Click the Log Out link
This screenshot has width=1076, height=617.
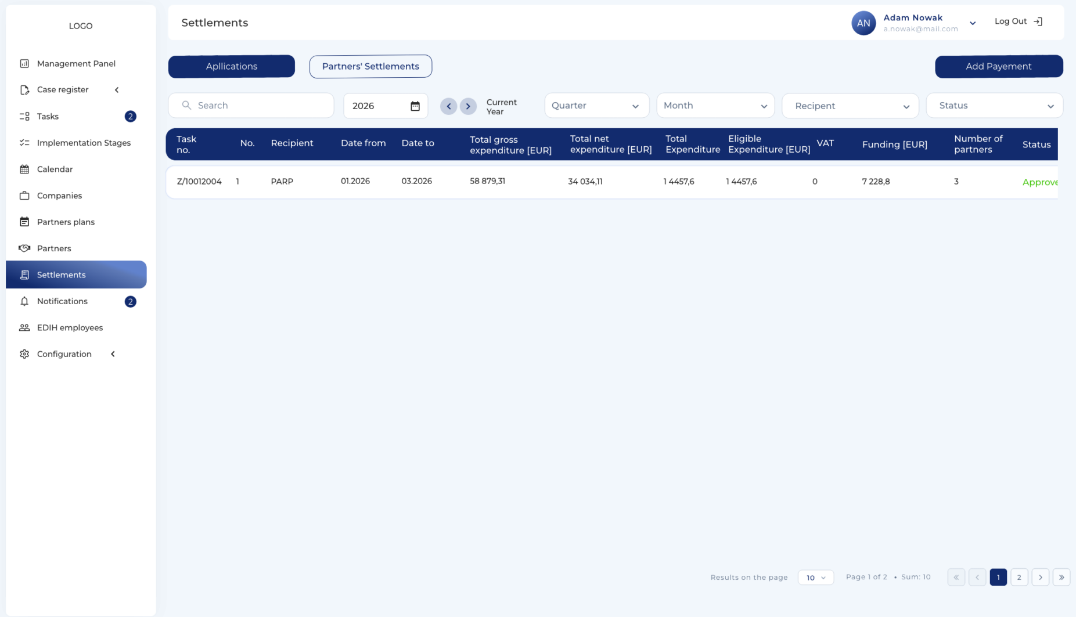(x=1010, y=21)
